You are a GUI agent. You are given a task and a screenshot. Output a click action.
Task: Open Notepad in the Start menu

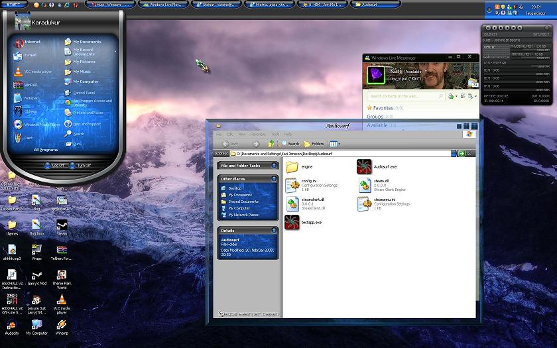coord(27,98)
